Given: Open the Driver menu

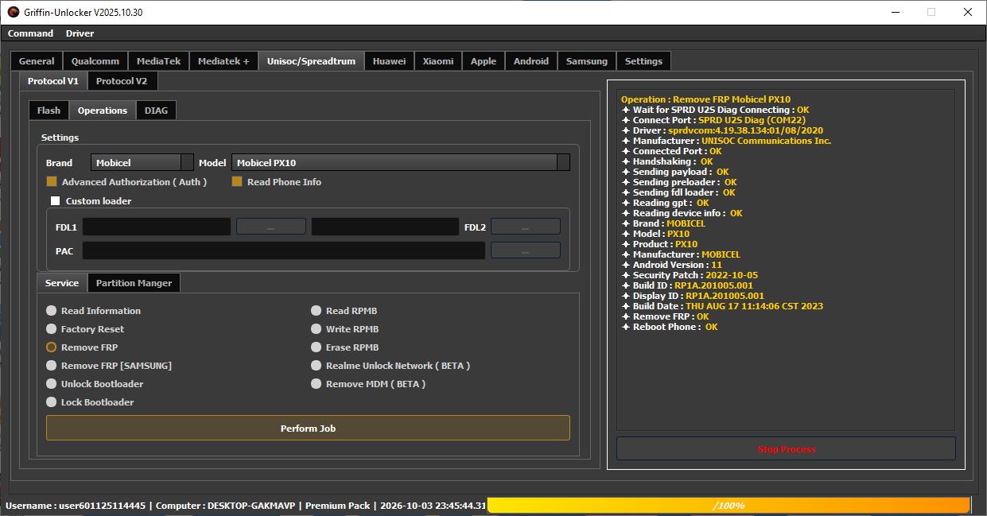Looking at the screenshot, I should (x=80, y=33).
